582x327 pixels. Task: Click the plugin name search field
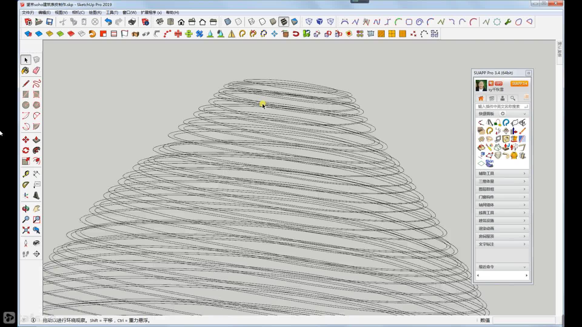coord(502,106)
